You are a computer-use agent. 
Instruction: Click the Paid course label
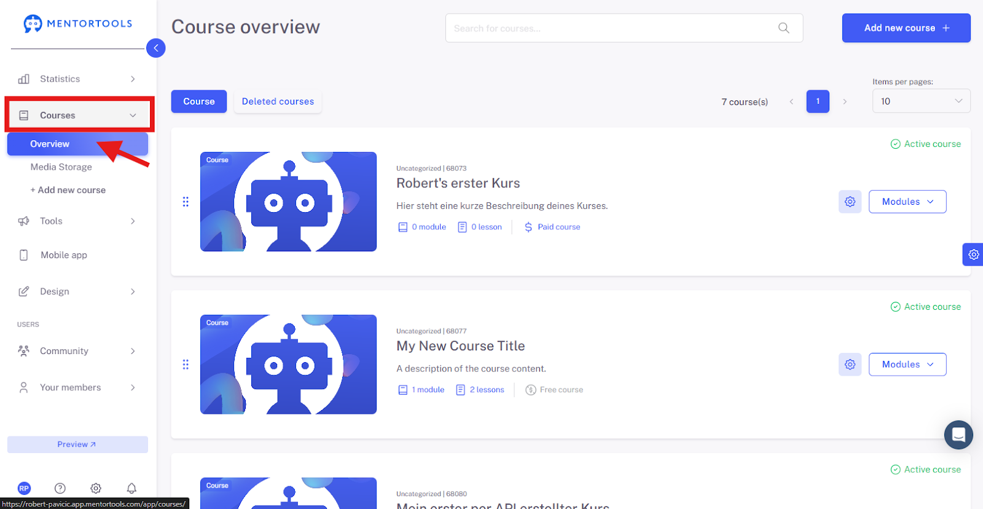click(559, 227)
